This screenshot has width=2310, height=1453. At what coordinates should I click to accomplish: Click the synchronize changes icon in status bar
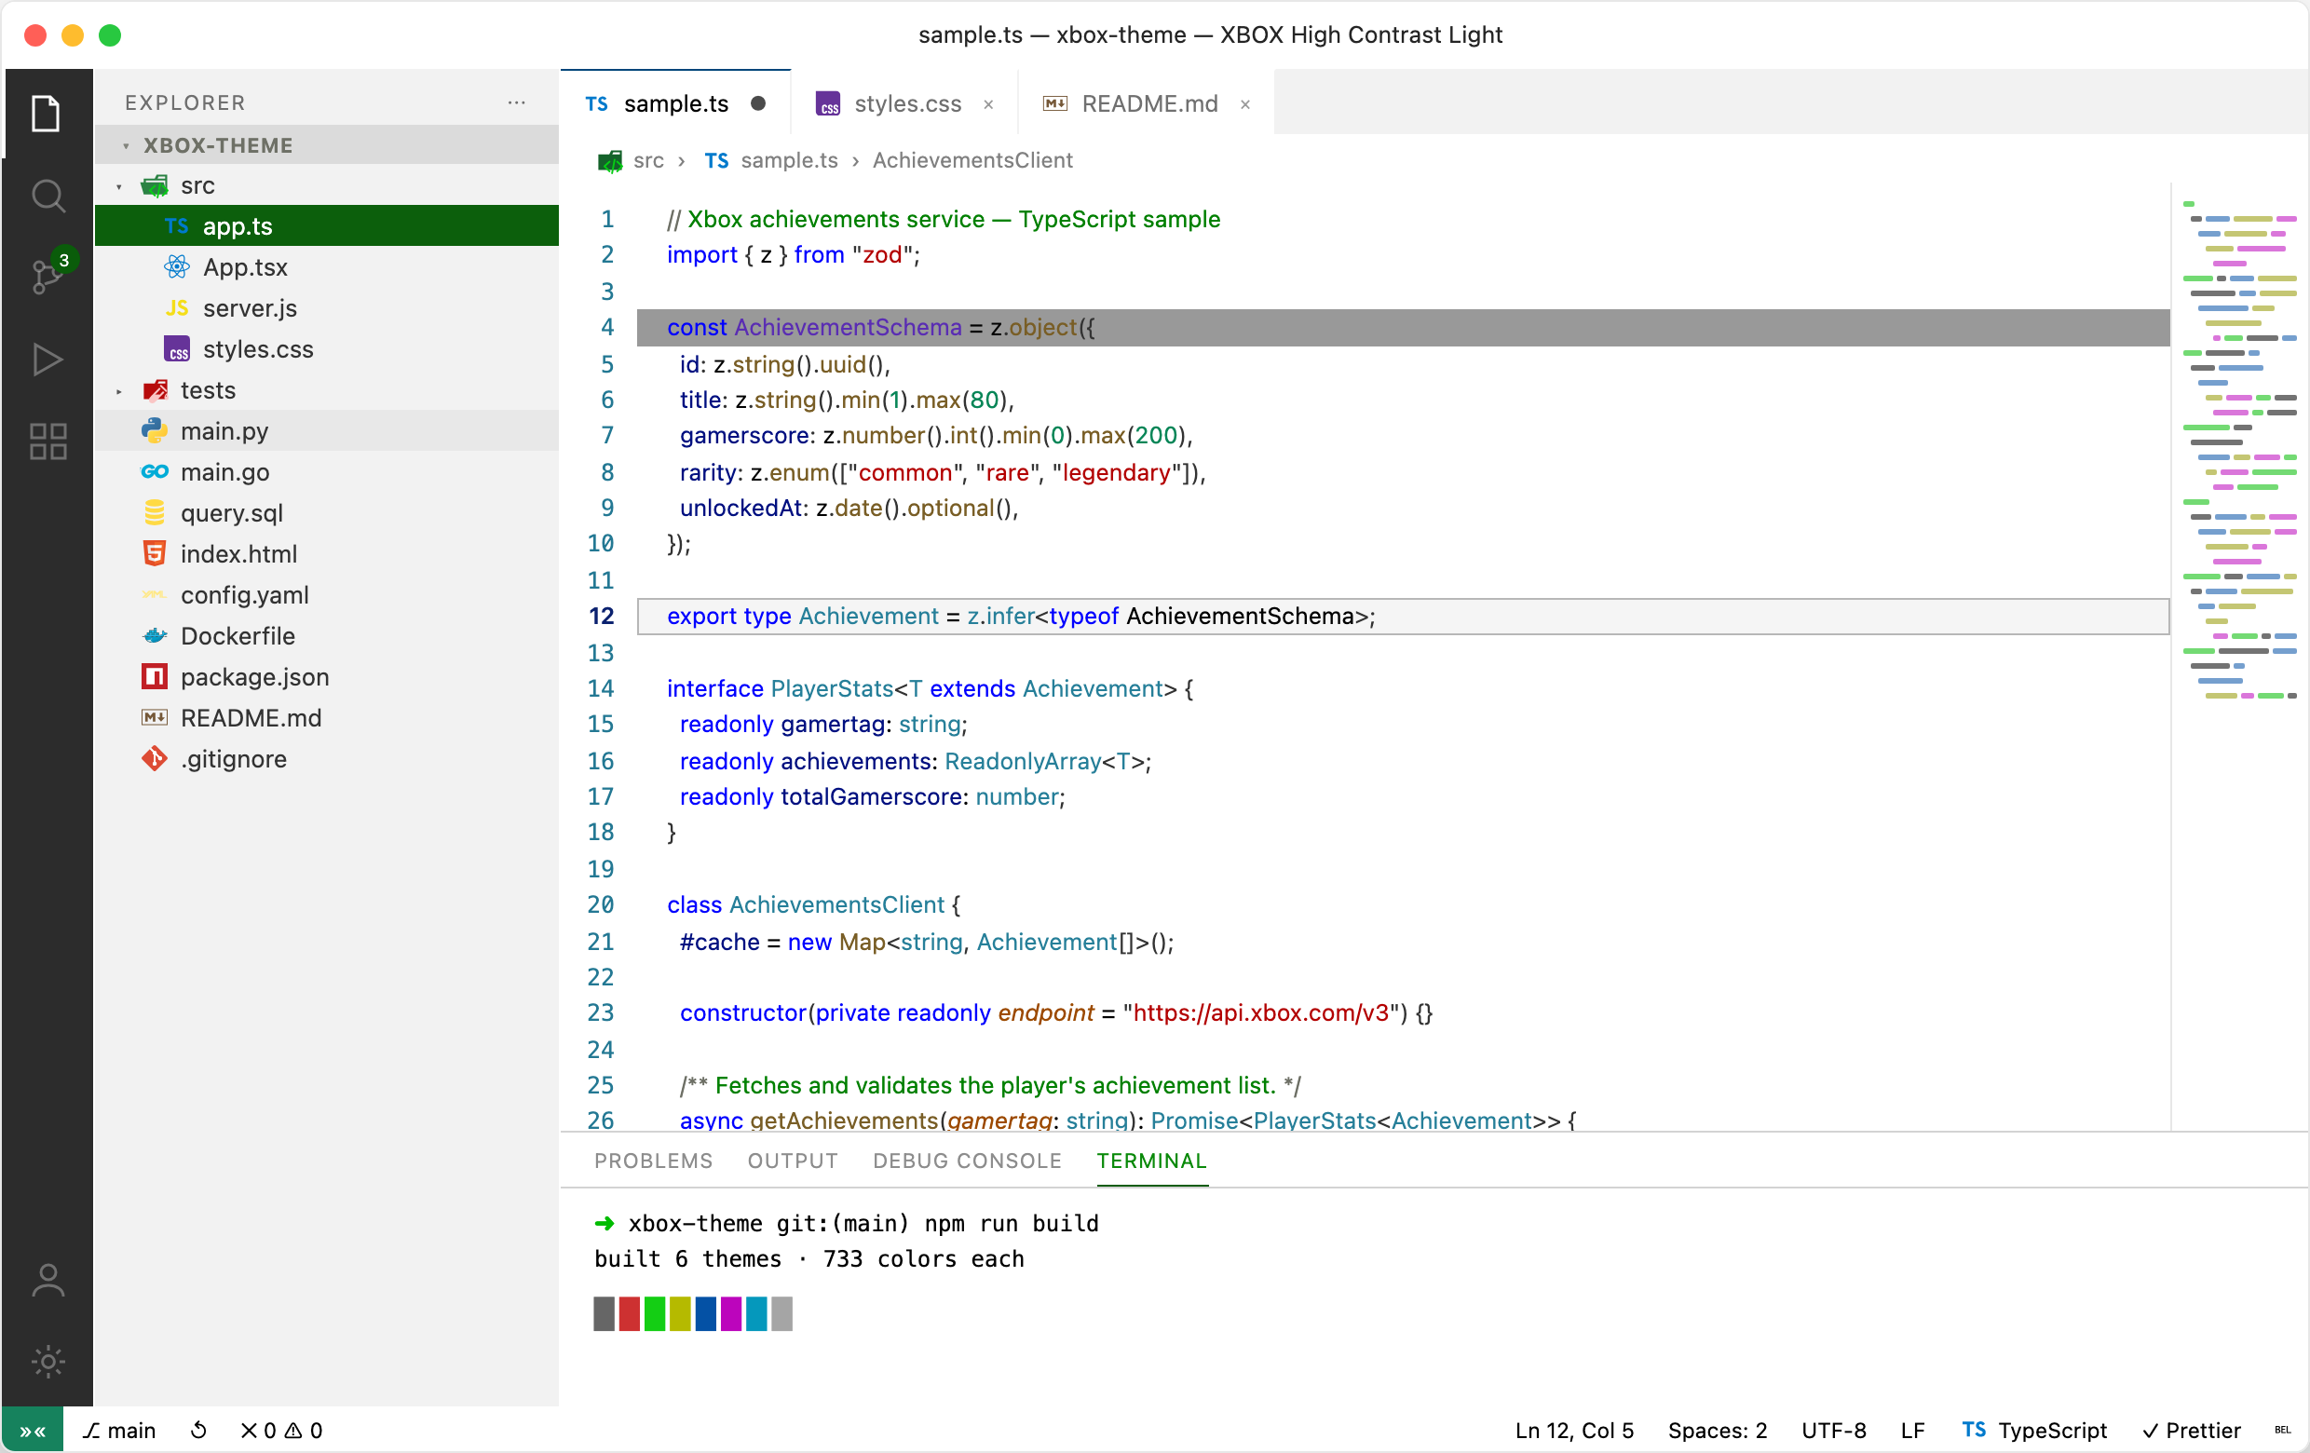pyautogui.click(x=198, y=1430)
